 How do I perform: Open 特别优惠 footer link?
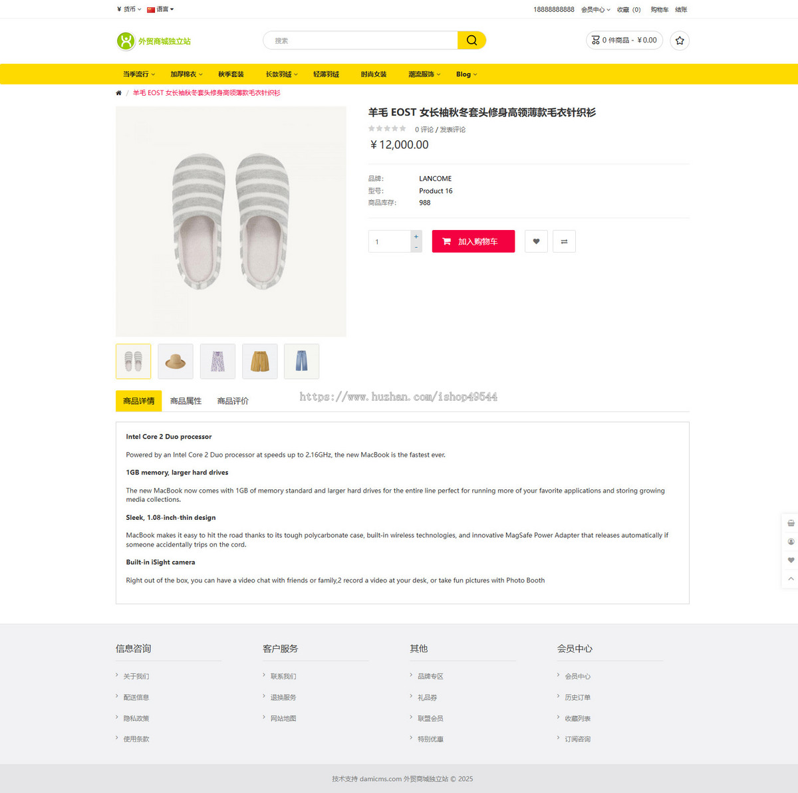click(430, 739)
